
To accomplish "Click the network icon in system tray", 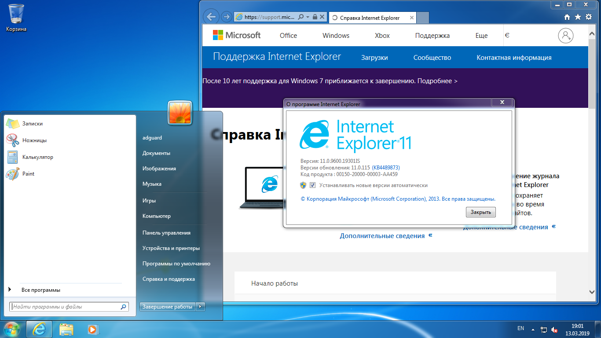I will tap(544, 330).
